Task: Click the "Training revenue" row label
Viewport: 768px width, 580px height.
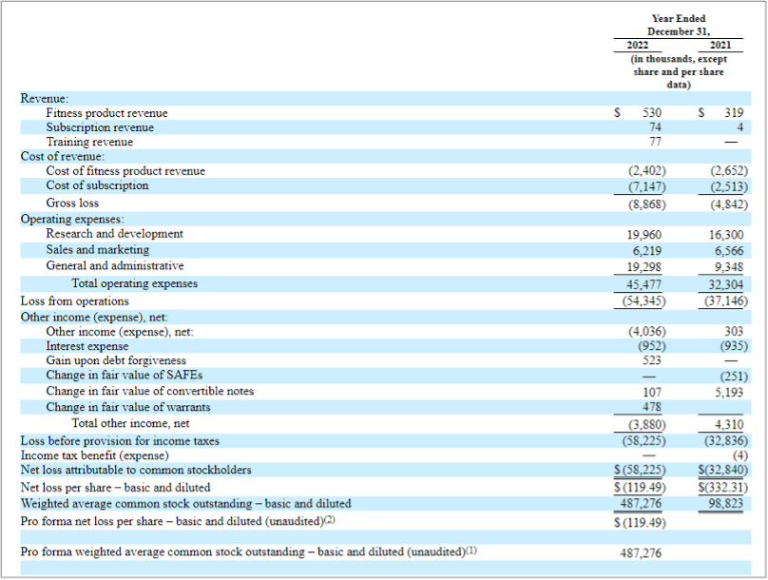Action: [x=89, y=142]
